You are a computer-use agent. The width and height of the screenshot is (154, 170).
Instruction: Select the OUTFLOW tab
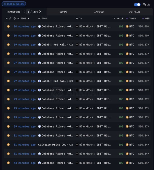(x=134, y=12)
